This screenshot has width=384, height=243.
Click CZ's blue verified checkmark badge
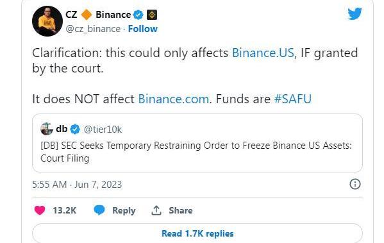138,15
